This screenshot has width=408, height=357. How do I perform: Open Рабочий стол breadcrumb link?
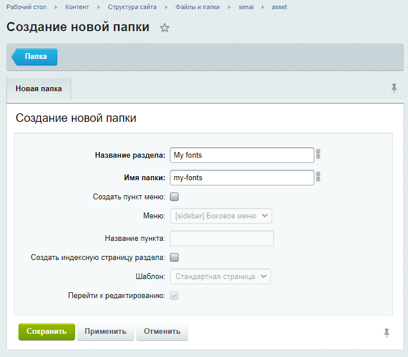coord(27,7)
